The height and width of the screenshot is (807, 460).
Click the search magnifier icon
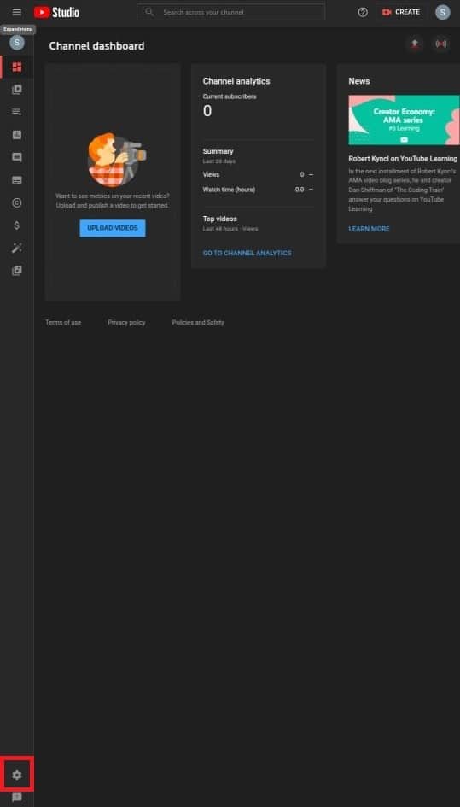pyautogui.click(x=149, y=12)
